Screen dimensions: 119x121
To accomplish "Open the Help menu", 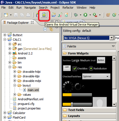I will [x=92, y=8].
